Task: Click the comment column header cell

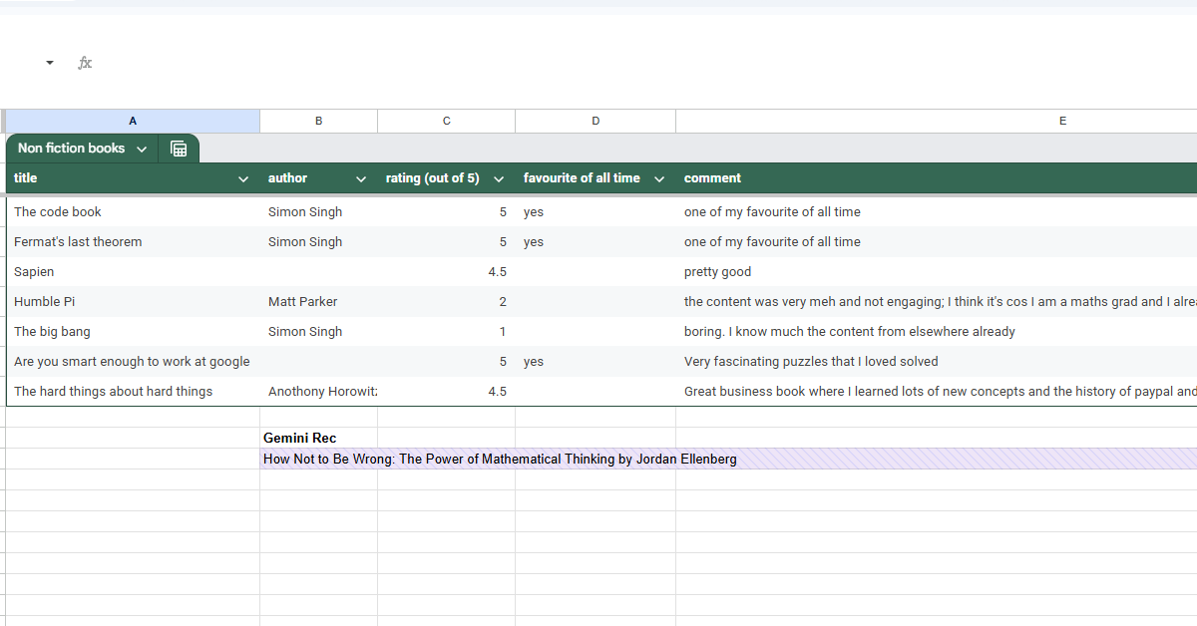Action: tap(937, 178)
